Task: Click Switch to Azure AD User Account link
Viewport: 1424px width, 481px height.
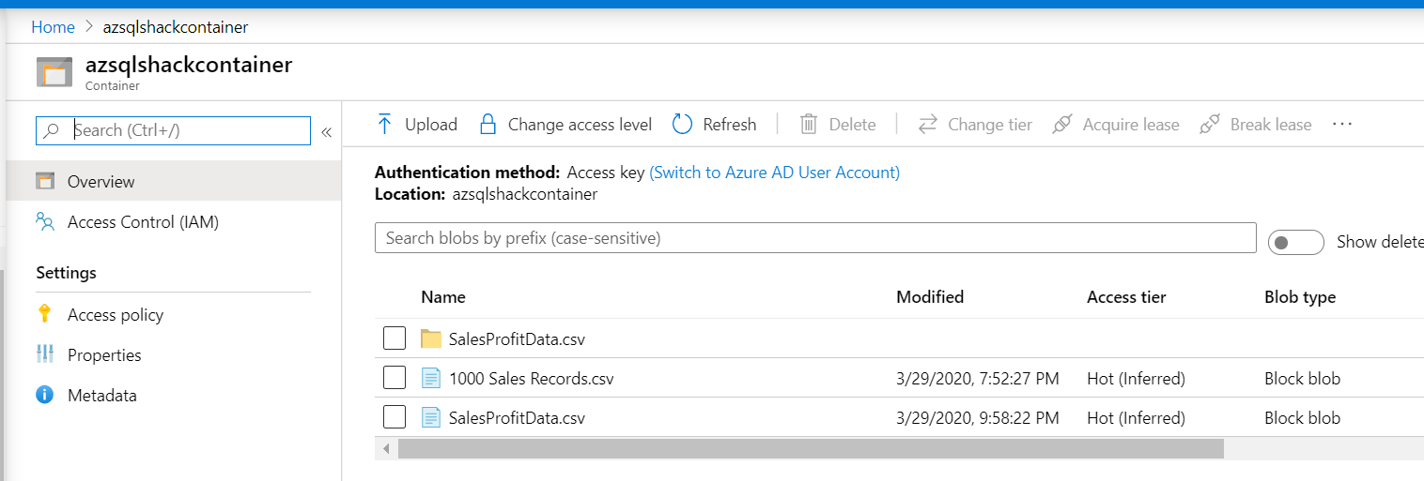Action: [x=774, y=173]
